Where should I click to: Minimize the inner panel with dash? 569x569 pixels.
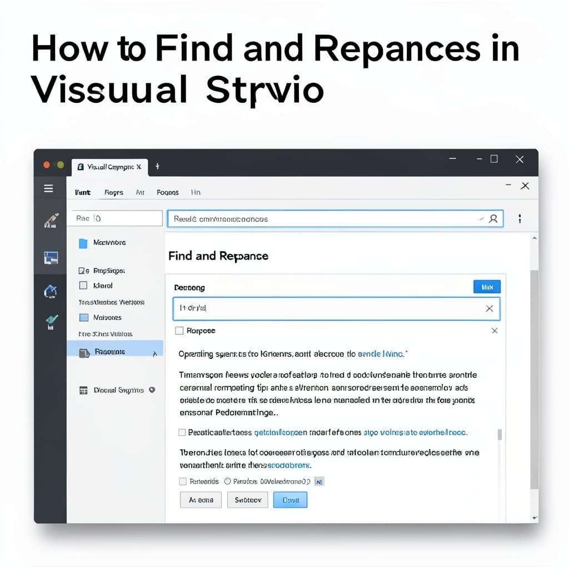(508, 185)
